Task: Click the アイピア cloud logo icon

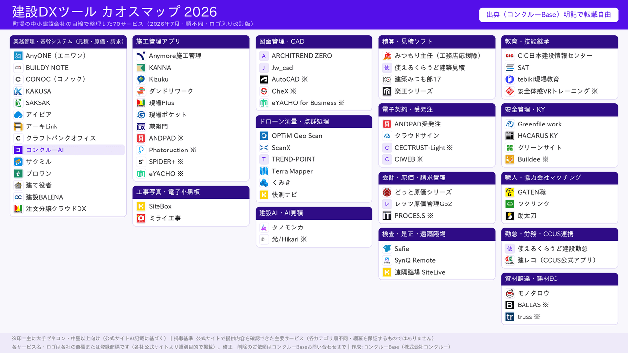Action: click(18, 115)
